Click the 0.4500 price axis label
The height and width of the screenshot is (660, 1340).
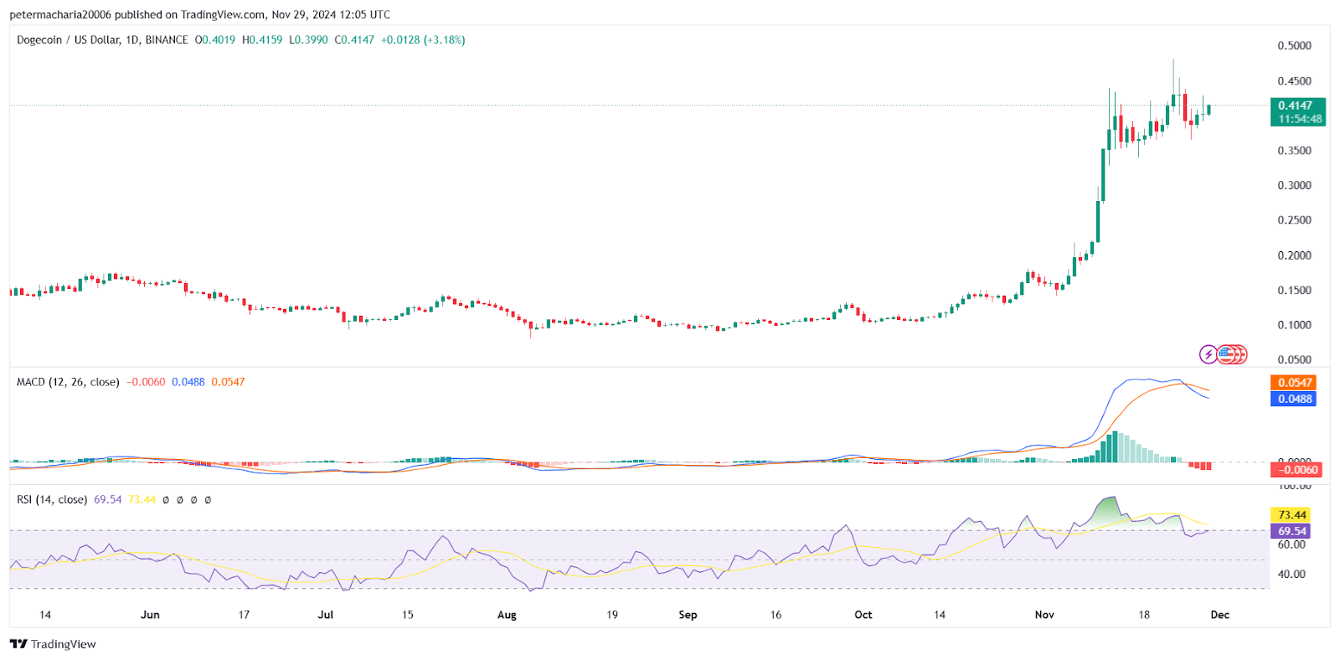(x=1294, y=81)
